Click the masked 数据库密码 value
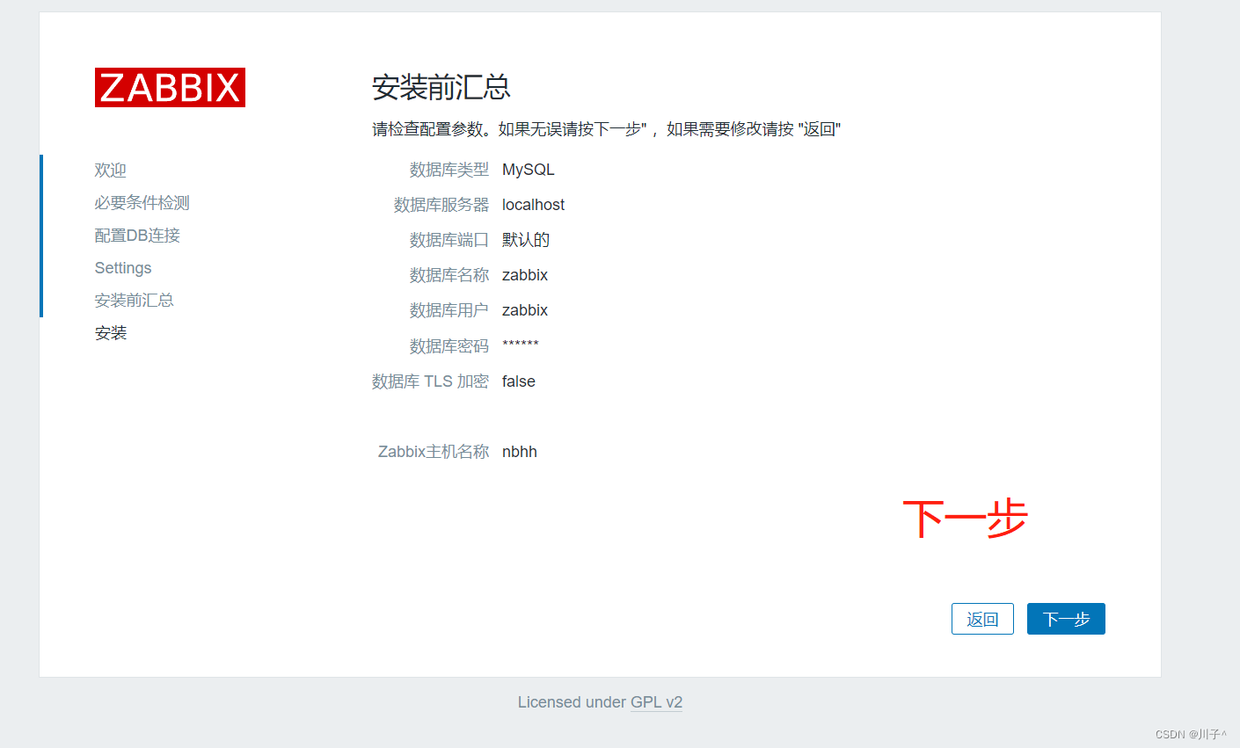Image resolution: width=1240 pixels, height=748 pixels. click(520, 345)
